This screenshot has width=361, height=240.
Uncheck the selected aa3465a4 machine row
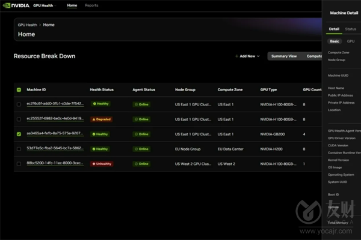coord(19,134)
